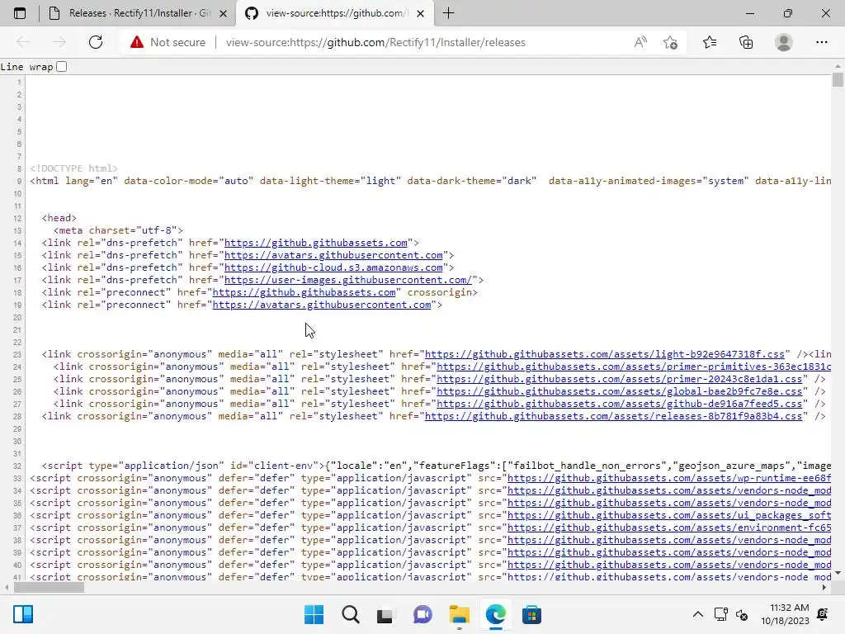Viewport: 845px width, 634px height.
Task: Open ui_packages_soft script link on line 36
Action: pos(668,515)
